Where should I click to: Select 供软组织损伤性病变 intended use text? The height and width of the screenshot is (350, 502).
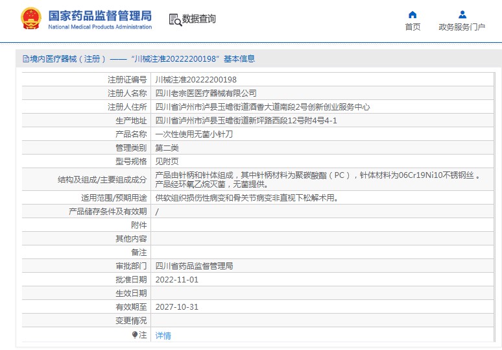(247, 198)
